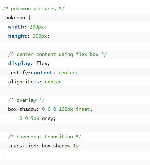Click the justify-content property
The height and width of the screenshot is (165, 150).
(30, 73)
